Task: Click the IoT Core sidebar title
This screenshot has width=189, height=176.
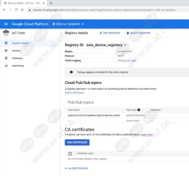Action: point(18,33)
